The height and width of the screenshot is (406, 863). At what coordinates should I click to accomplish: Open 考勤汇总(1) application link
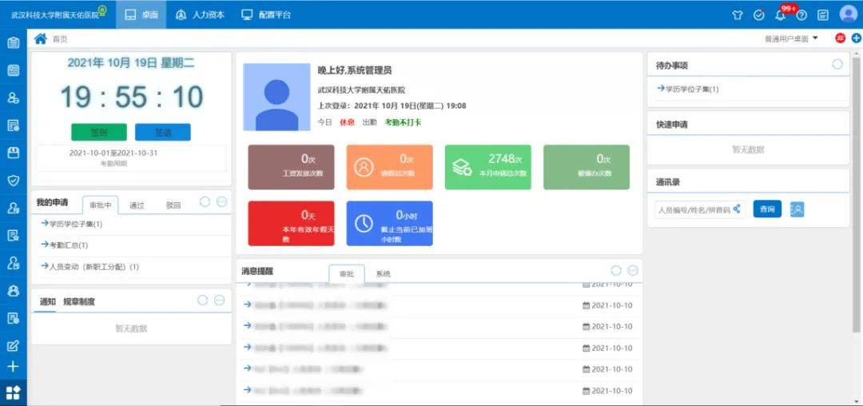pos(68,245)
